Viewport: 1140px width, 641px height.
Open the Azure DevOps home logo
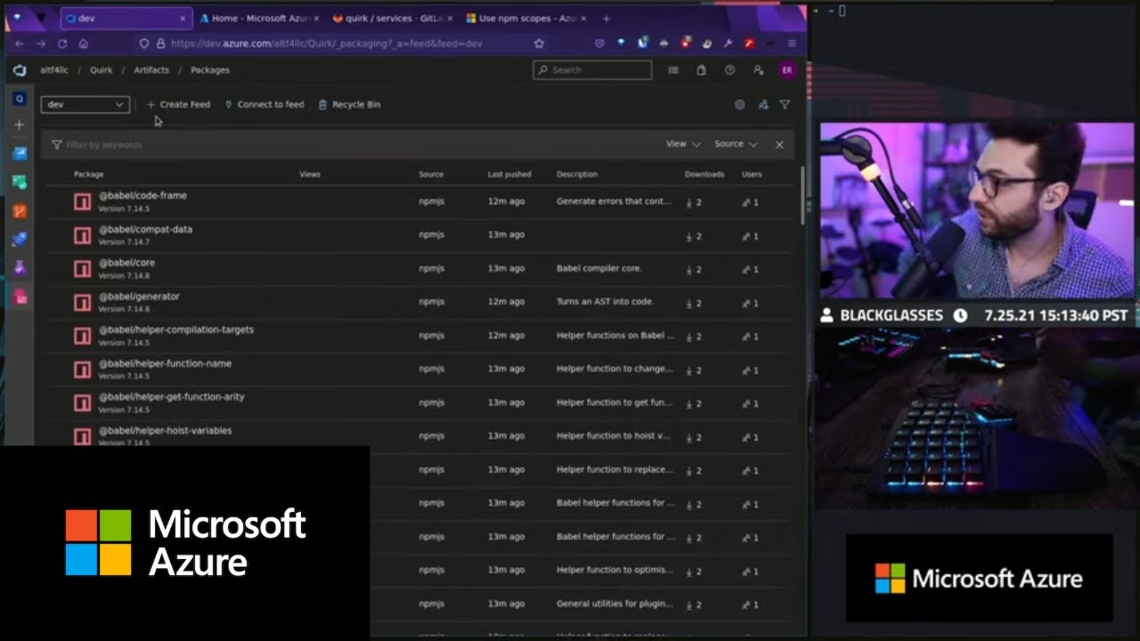(20, 70)
